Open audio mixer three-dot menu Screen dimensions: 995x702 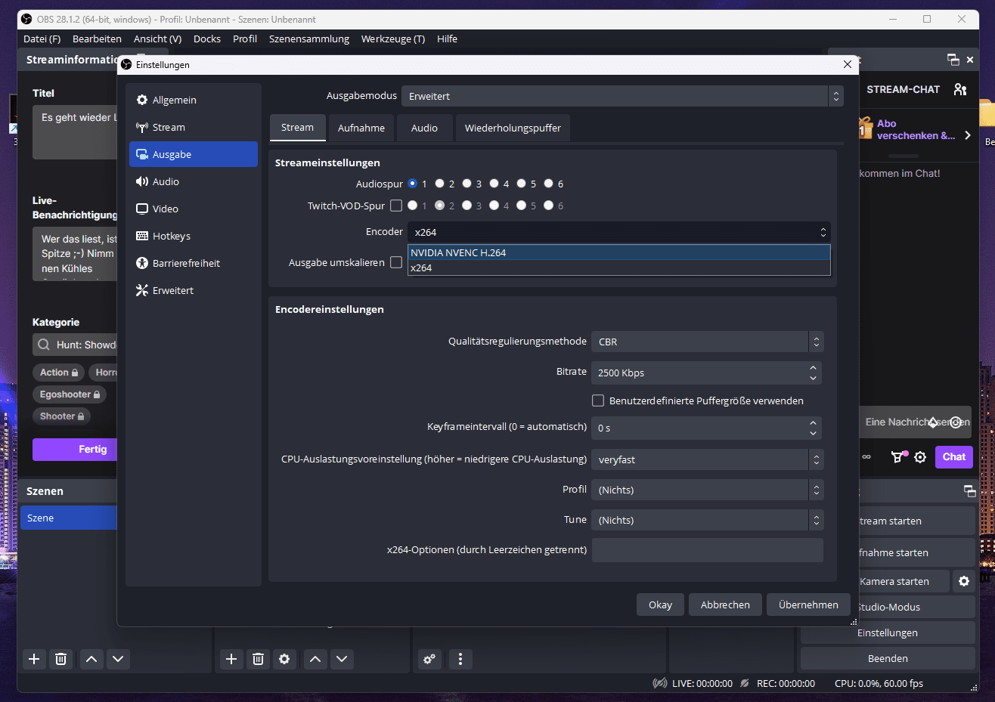460,659
